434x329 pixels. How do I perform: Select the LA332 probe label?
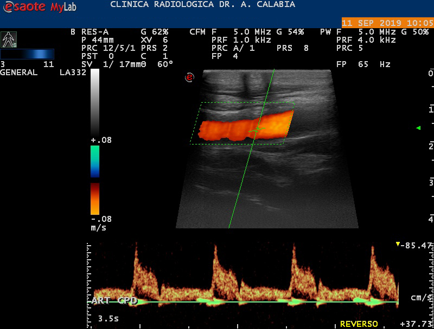73,72
